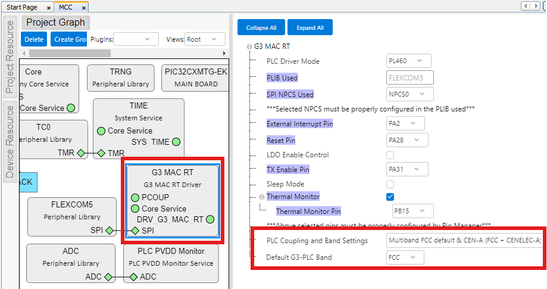Viewport: 547px width, 289px height.
Task: Click the green Core Service circle on TIME block
Action: (101, 130)
